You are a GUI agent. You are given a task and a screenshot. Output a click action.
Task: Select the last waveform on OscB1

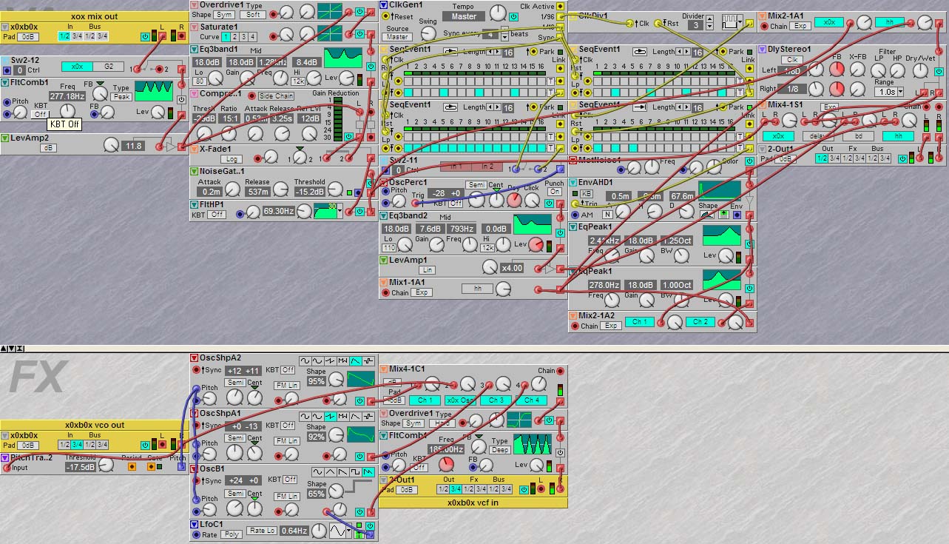point(368,471)
